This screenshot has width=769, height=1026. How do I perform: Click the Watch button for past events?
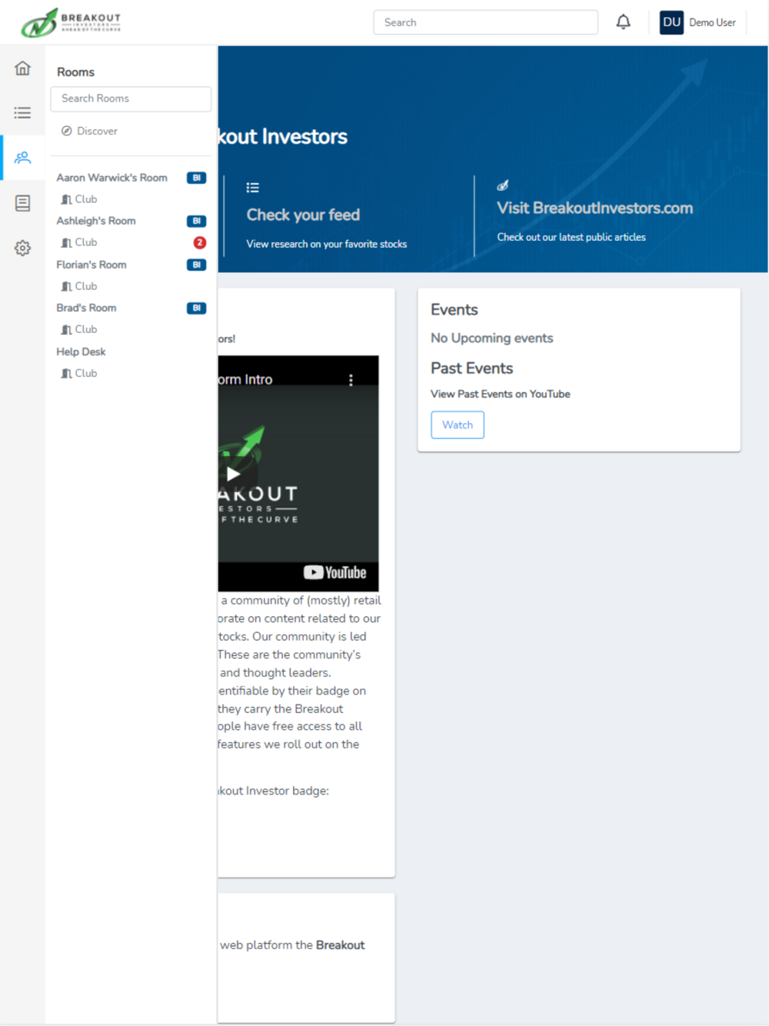[458, 425]
